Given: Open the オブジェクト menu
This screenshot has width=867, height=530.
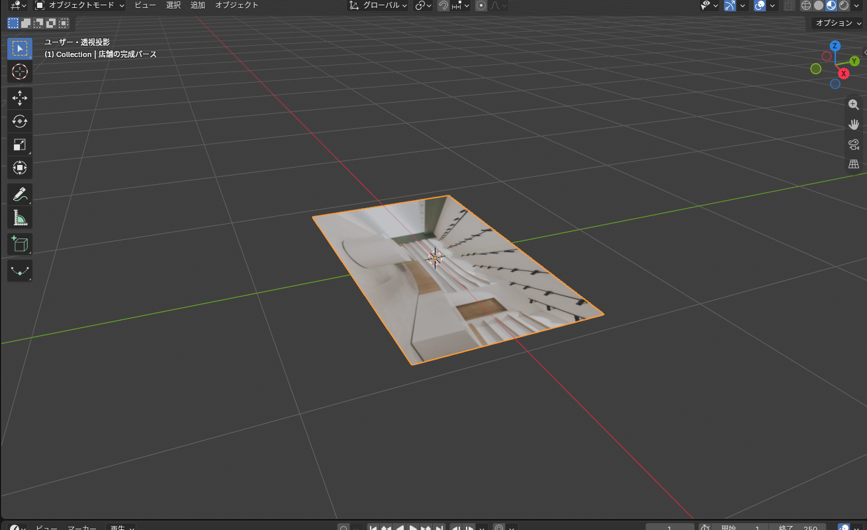Looking at the screenshot, I should coord(237,5).
